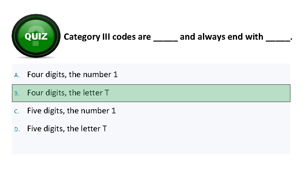Click 'the letter T' in option D
This screenshot has width=303, height=170.
tap(86, 129)
